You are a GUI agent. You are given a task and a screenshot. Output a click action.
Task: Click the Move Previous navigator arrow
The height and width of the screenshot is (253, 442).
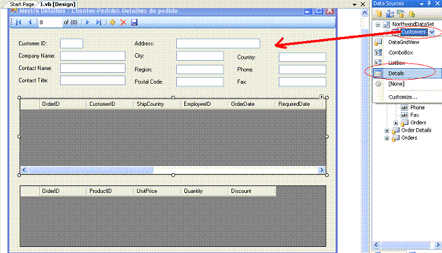[x=30, y=22]
